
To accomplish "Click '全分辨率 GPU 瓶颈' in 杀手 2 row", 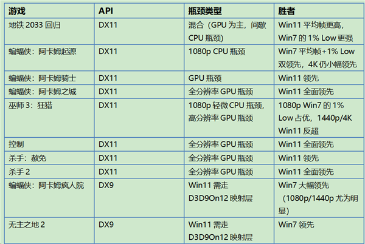I will [229, 172].
